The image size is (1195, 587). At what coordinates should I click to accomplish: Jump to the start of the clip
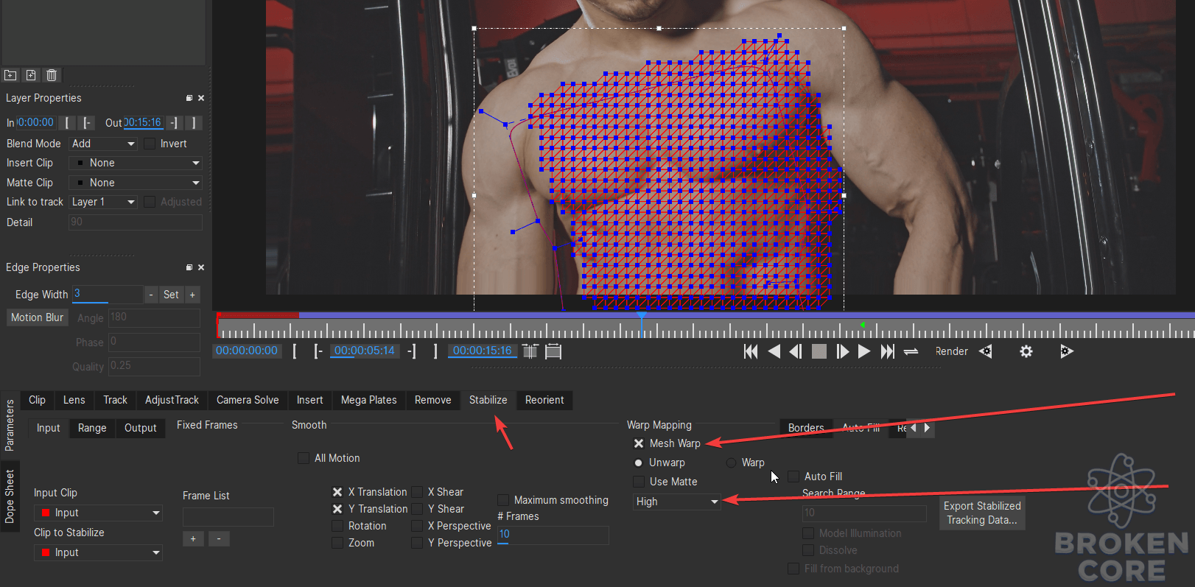(x=751, y=352)
